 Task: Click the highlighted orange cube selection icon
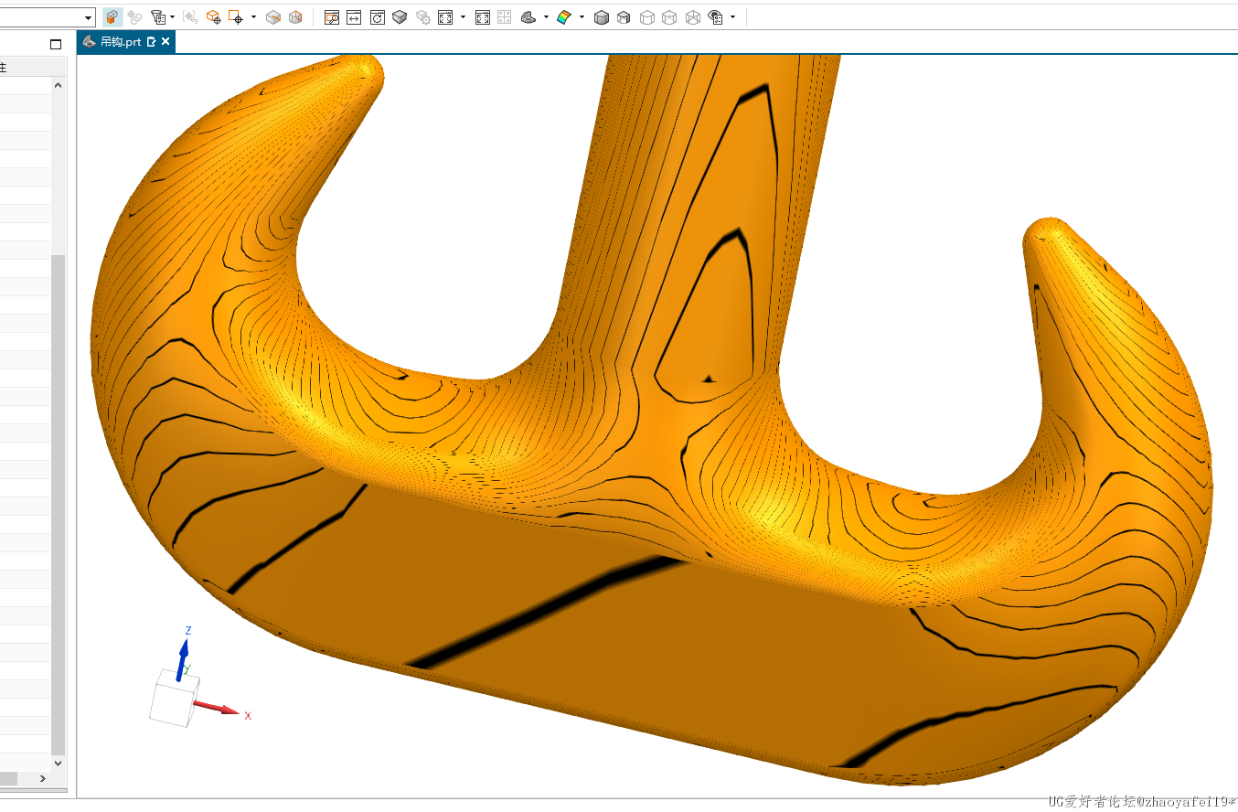[112, 16]
